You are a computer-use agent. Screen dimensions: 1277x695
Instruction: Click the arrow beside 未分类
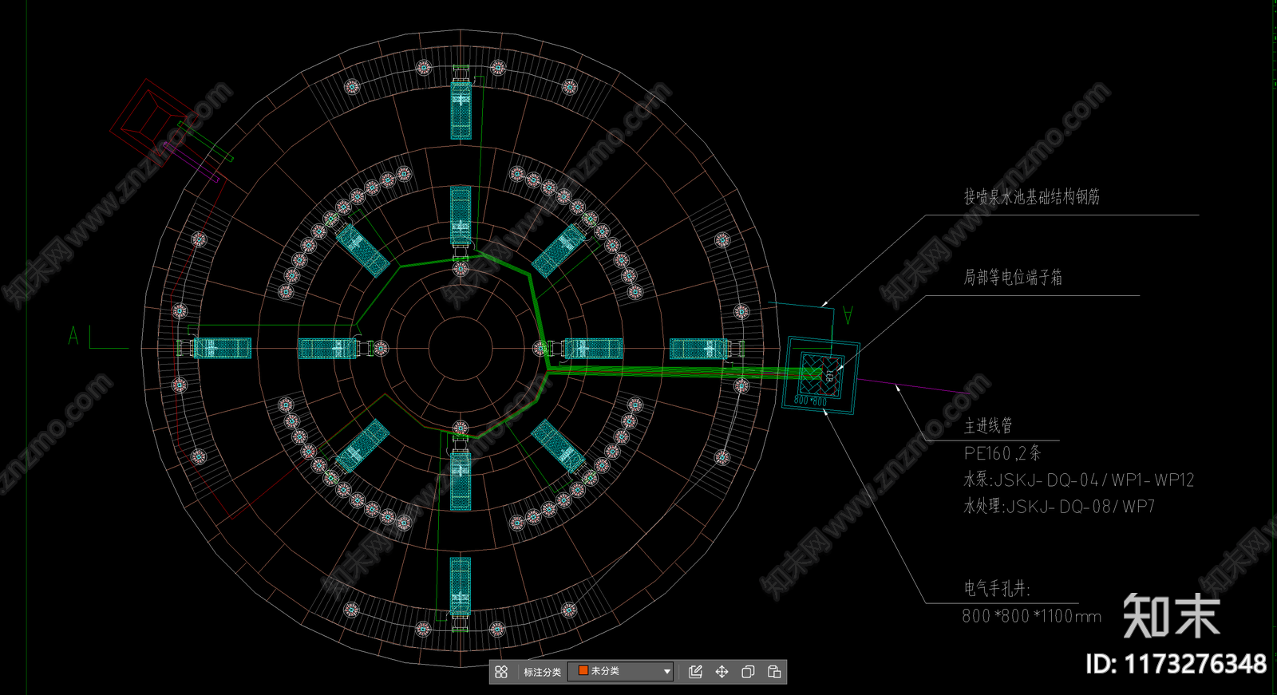click(x=667, y=672)
